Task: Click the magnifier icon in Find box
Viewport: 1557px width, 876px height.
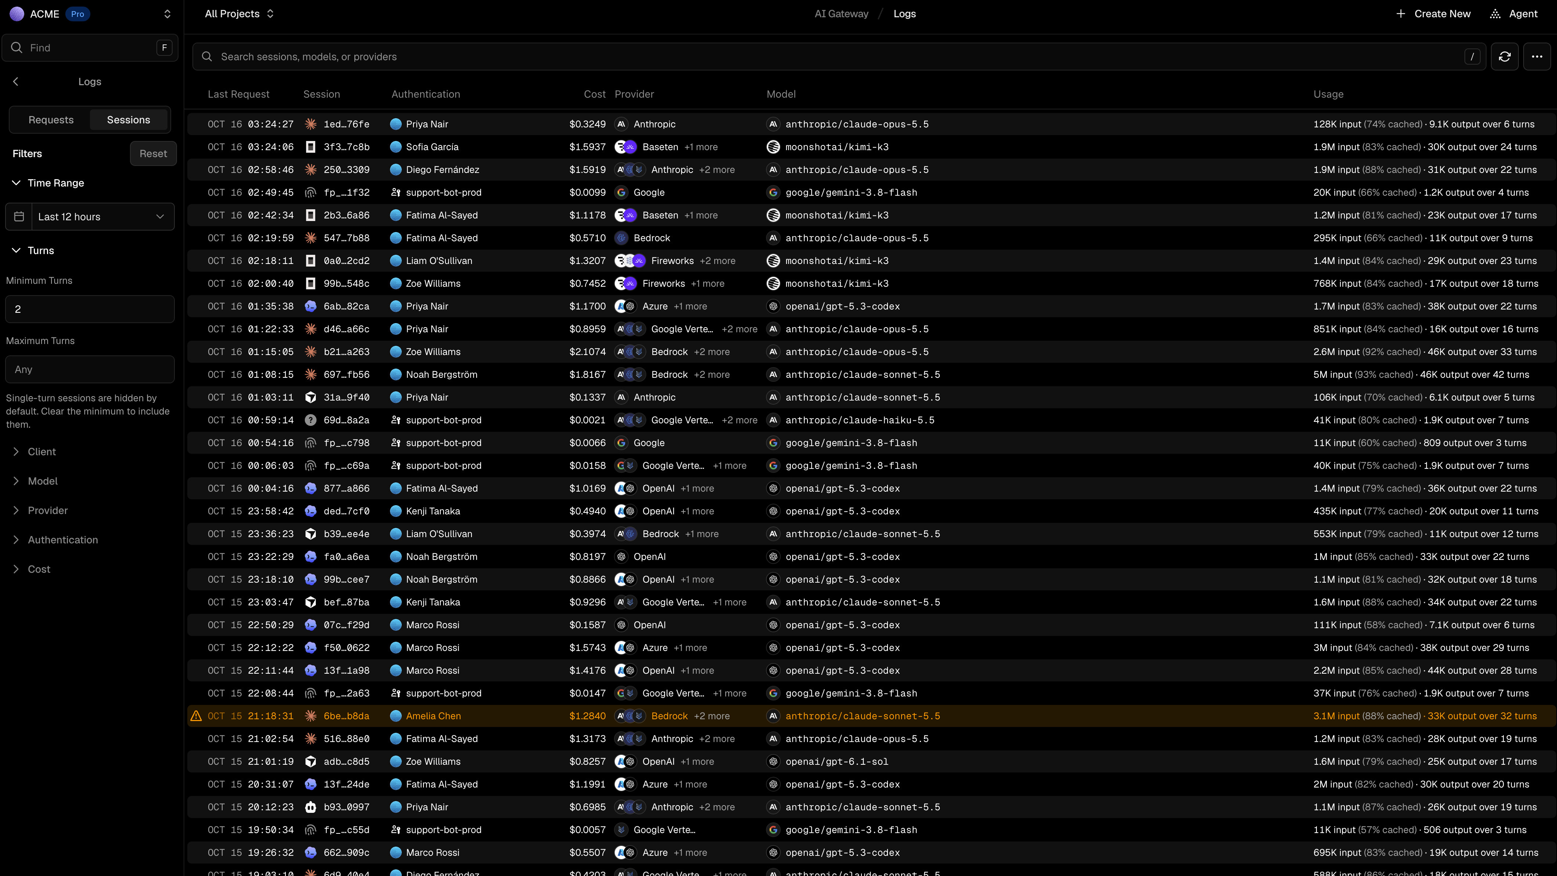Action: click(16, 48)
